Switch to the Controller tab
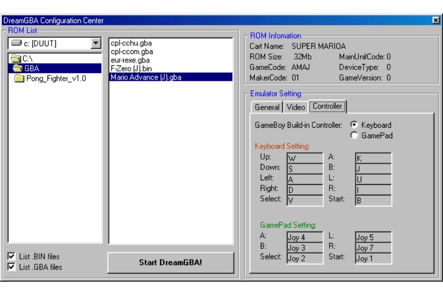The width and height of the screenshot is (443, 295). pyautogui.click(x=327, y=106)
